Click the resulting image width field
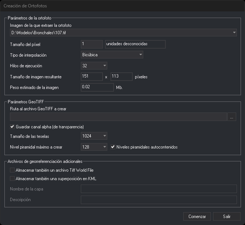Image resolution: width=245 pixels, height=225 pixels. click(x=92, y=76)
